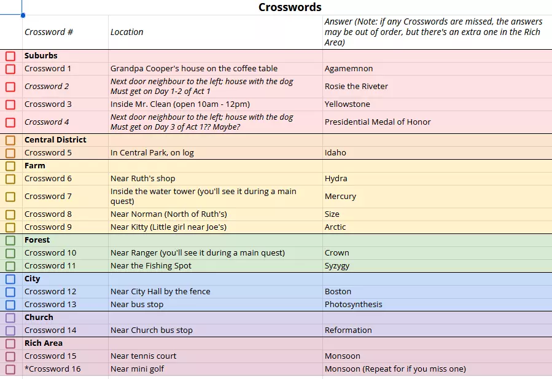Enable the Farm section checkbox

coord(10,166)
